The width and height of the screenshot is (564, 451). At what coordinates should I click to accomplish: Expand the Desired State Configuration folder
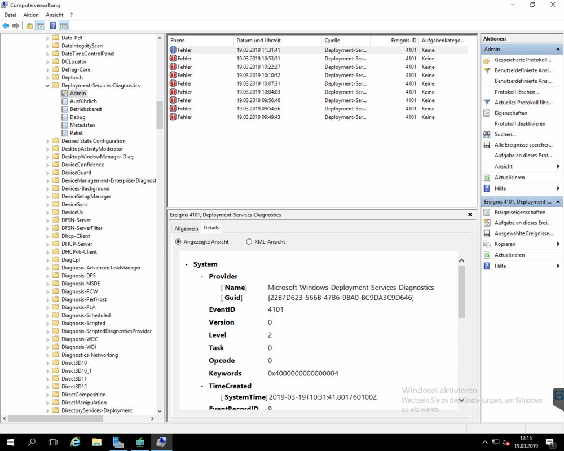pos(47,141)
